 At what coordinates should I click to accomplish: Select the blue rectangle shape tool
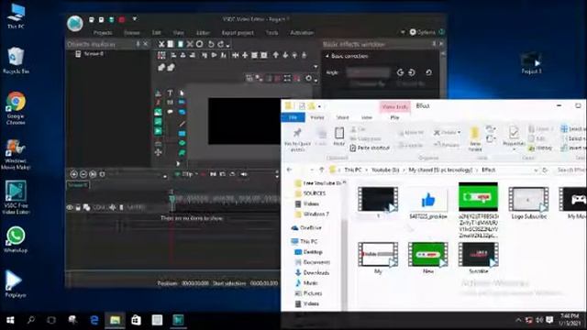click(x=182, y=133)
